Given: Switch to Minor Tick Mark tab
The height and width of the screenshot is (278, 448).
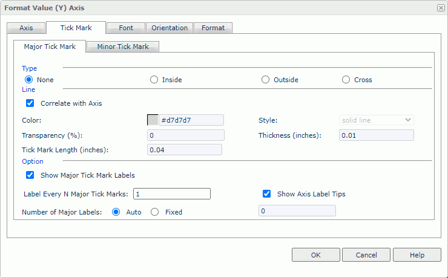Looking at the screenshot, I should click(x=123, y=47).
